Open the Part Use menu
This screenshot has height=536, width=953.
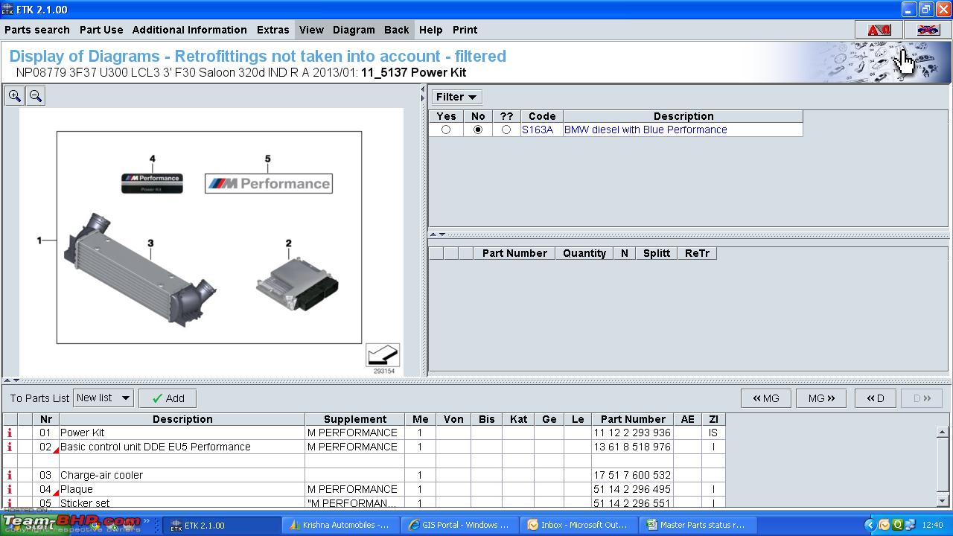tap(101, 30)
